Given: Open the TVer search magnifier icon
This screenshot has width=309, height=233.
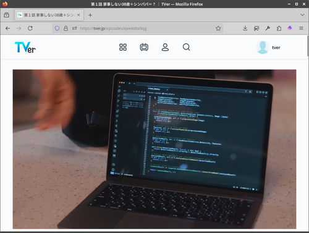Looking at the screenshot, I should 186,47.
